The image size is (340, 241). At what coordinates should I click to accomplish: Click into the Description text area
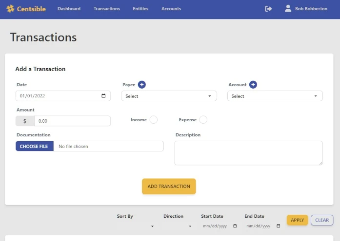point(248,153)
